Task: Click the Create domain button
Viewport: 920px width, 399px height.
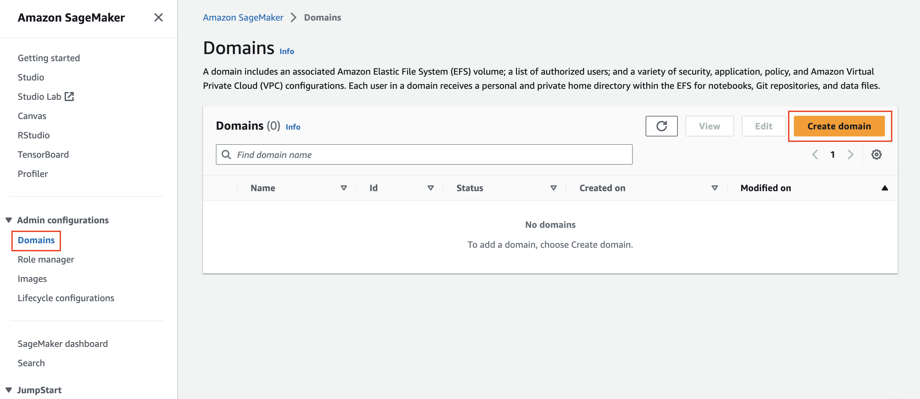Action: (839, 126)
